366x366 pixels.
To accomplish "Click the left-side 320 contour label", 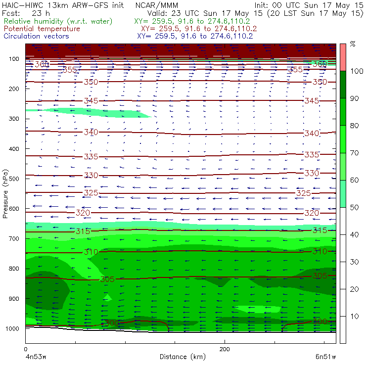I will pyautogui.click(x=83, y=213).
